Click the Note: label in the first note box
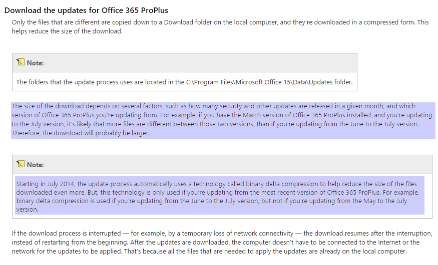The width and height of the screenshot is (438, 265). tap(35, 63)
